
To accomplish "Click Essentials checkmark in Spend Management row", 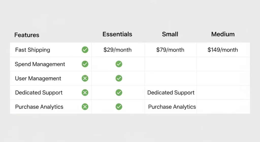I will 119,64.
